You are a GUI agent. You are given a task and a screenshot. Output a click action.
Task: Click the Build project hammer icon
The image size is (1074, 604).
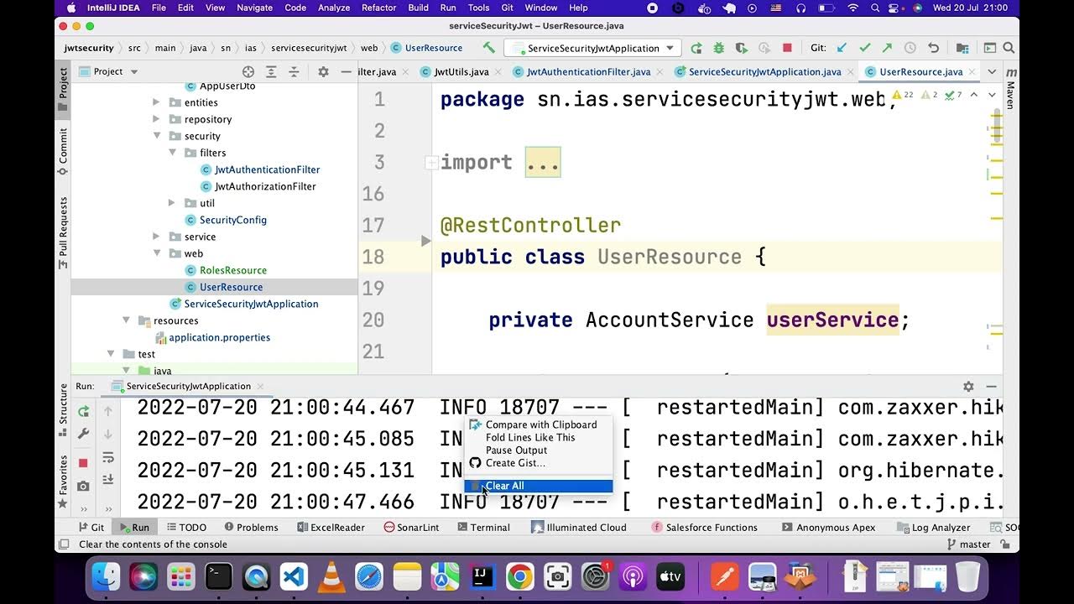[488, 48]
